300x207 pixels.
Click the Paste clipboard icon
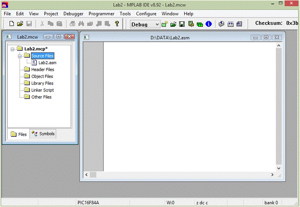[x=60, y=24]
